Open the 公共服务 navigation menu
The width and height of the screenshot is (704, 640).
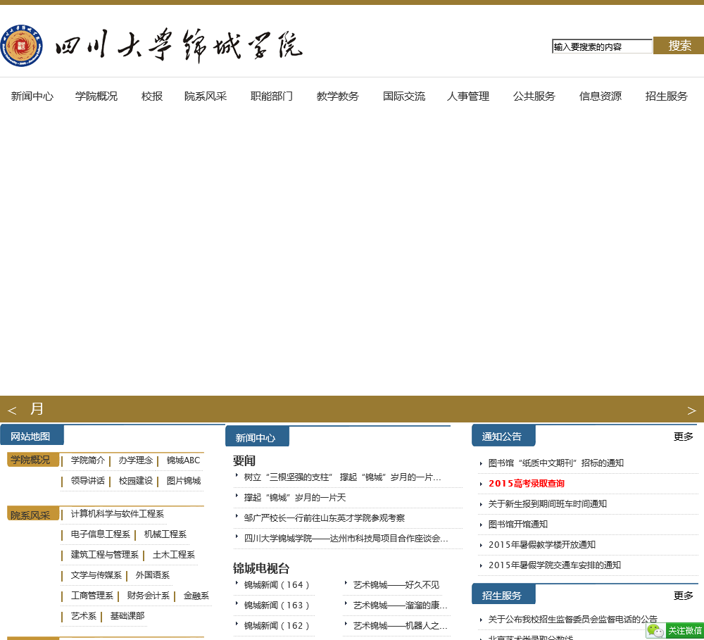point(534,96)
